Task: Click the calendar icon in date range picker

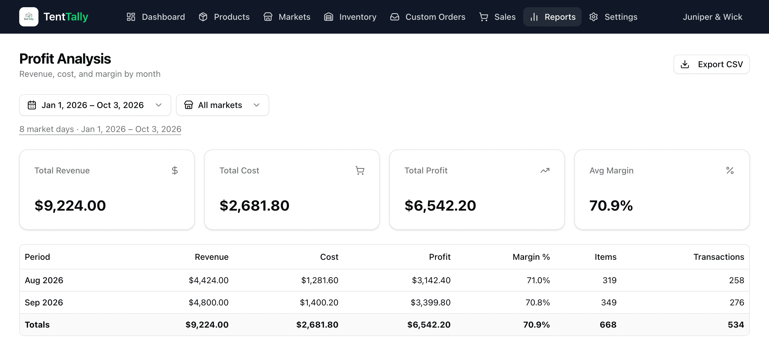Action: pyautogui.click(x=32, y=105)
